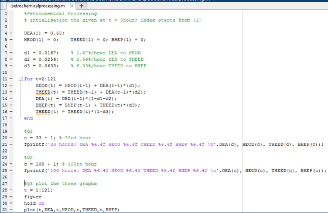
Task: Click line 'plot(t,DEA,t,HEOD,t,THEED,t,BHEP)'
Action: (x=71, y=209)
